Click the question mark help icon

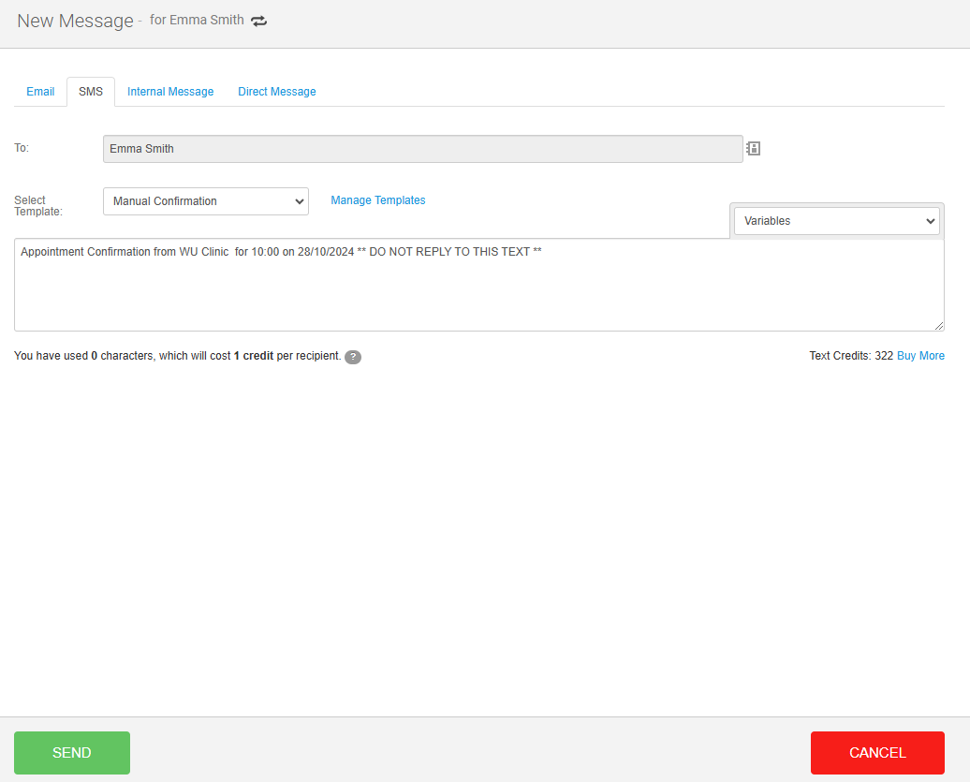(x=352, y=357)
